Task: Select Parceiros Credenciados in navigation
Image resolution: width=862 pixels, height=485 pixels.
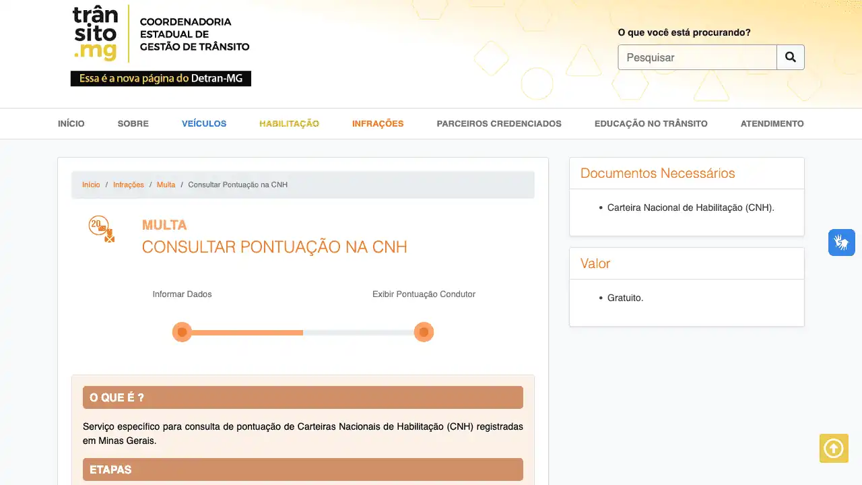Action: pyautogui.click(x=499, y=123)
